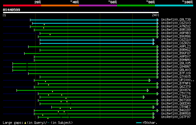Image resolution: width=196 pixels, height=125 pixels.
Task: Click the AV440599 query name
Action: [12, 10]
